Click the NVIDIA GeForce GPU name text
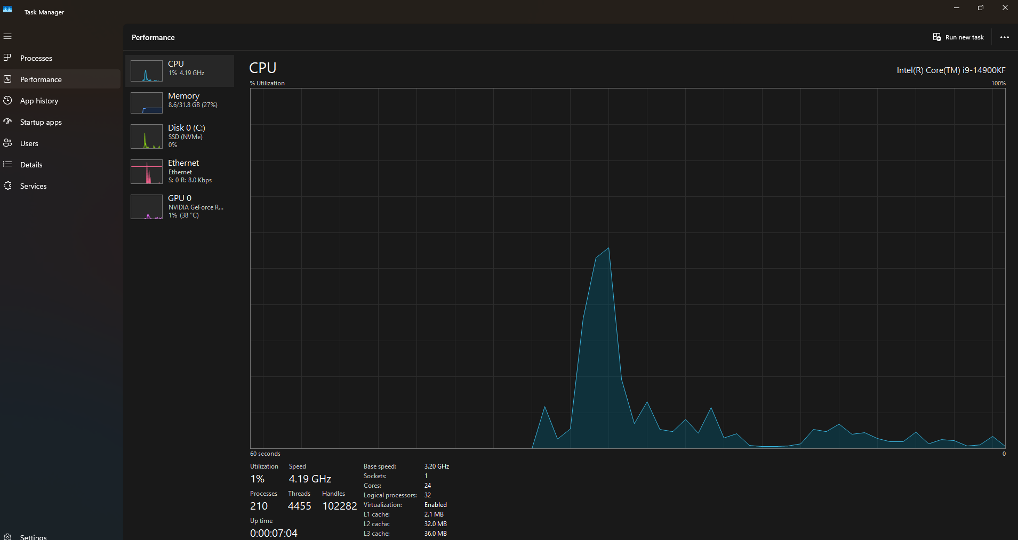1018x540 pixels. 196,207
